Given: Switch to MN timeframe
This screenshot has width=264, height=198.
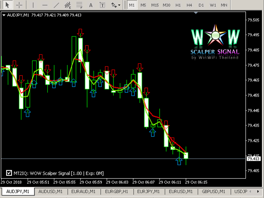Looking at the screenshot, I should pyautogui.click(x=224, y=5).
